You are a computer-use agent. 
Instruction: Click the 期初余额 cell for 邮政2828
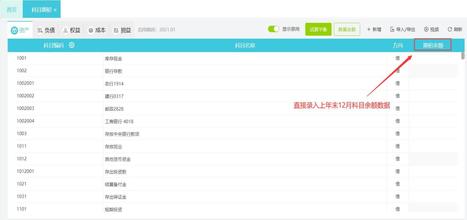click(433, 109)
